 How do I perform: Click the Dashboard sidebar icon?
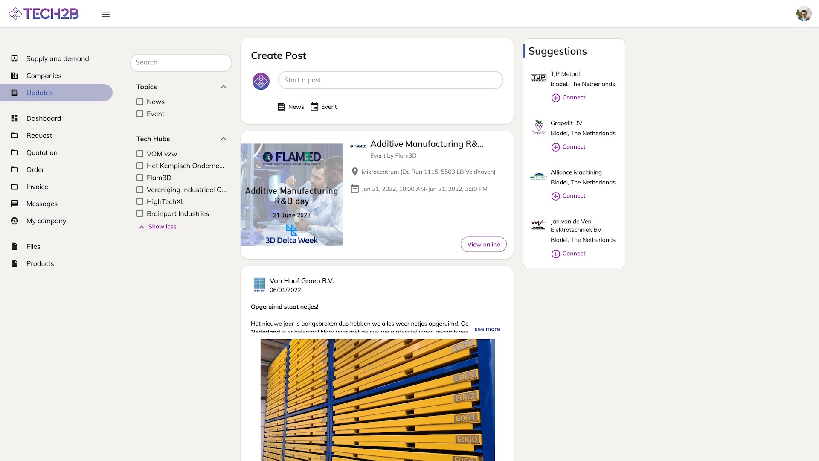15,118
